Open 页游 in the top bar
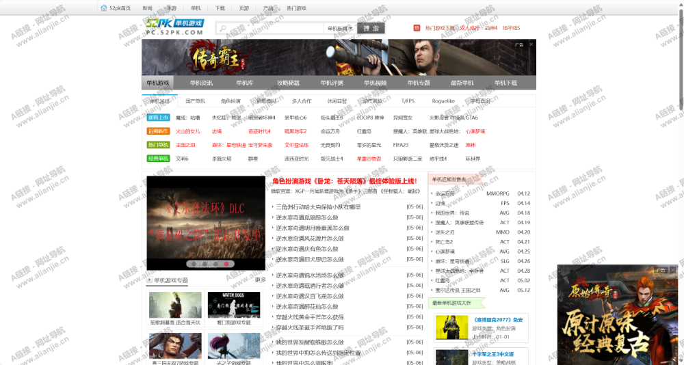Image resolution: width=684 pixels, height=365 pixels. click(x=244, y=8)
